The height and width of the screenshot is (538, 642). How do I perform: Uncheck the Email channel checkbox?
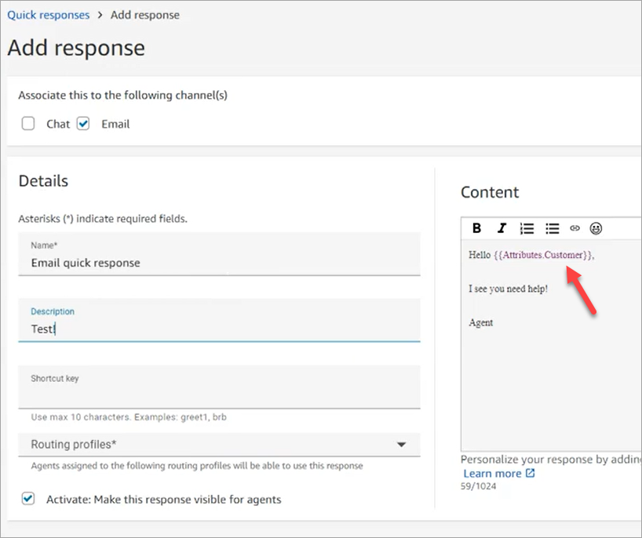(x=83, y=123)
